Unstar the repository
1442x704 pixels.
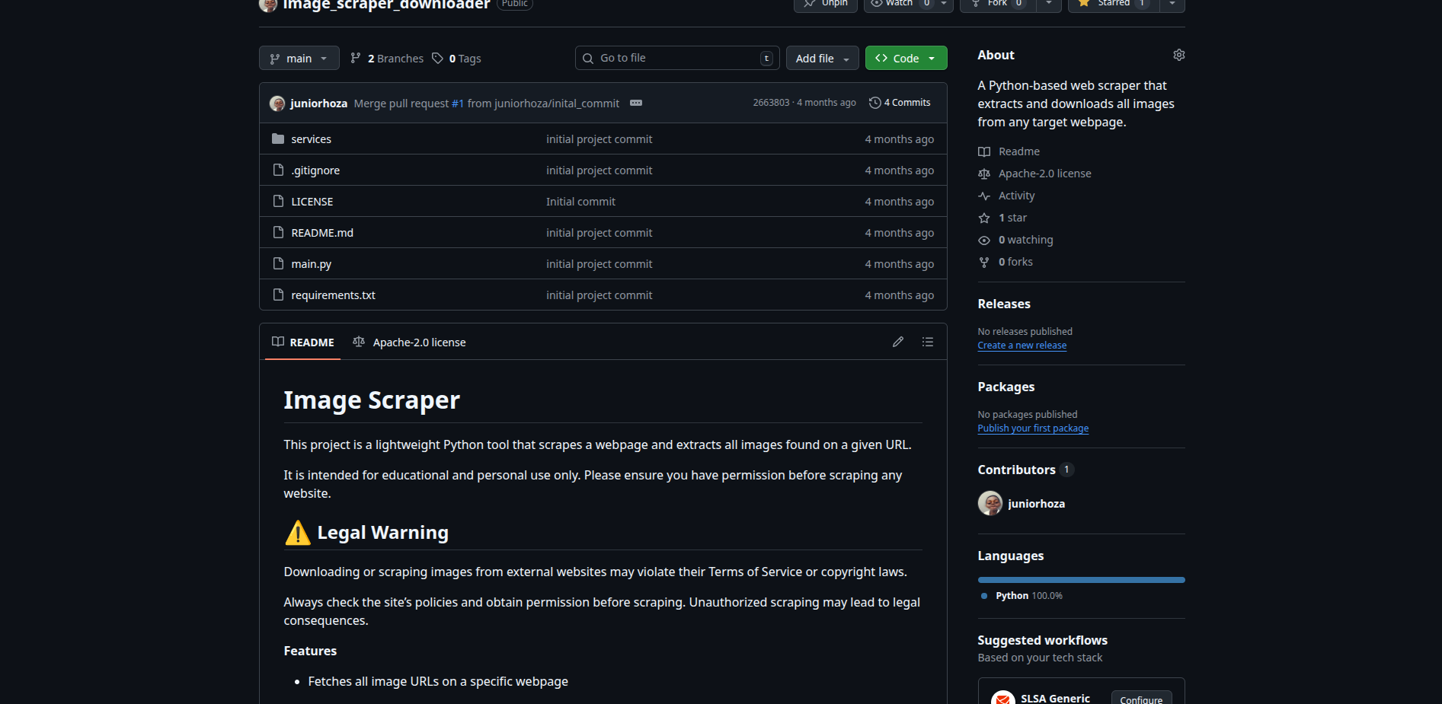1111,3
